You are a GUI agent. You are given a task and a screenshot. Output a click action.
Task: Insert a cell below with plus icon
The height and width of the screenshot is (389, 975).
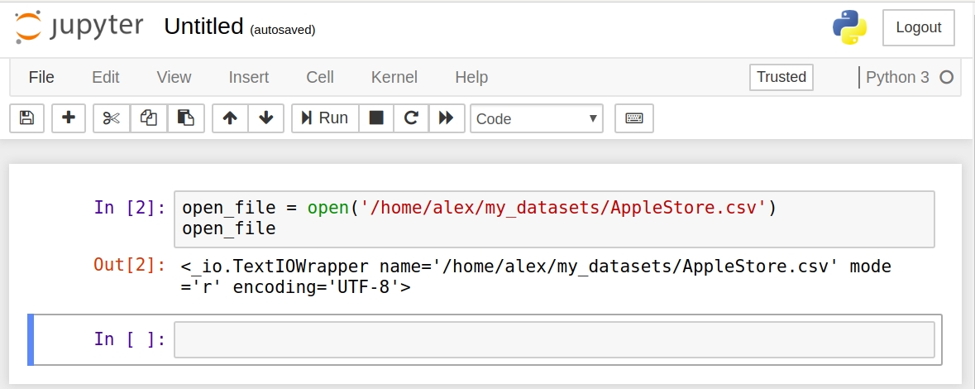tap(69, 118)
